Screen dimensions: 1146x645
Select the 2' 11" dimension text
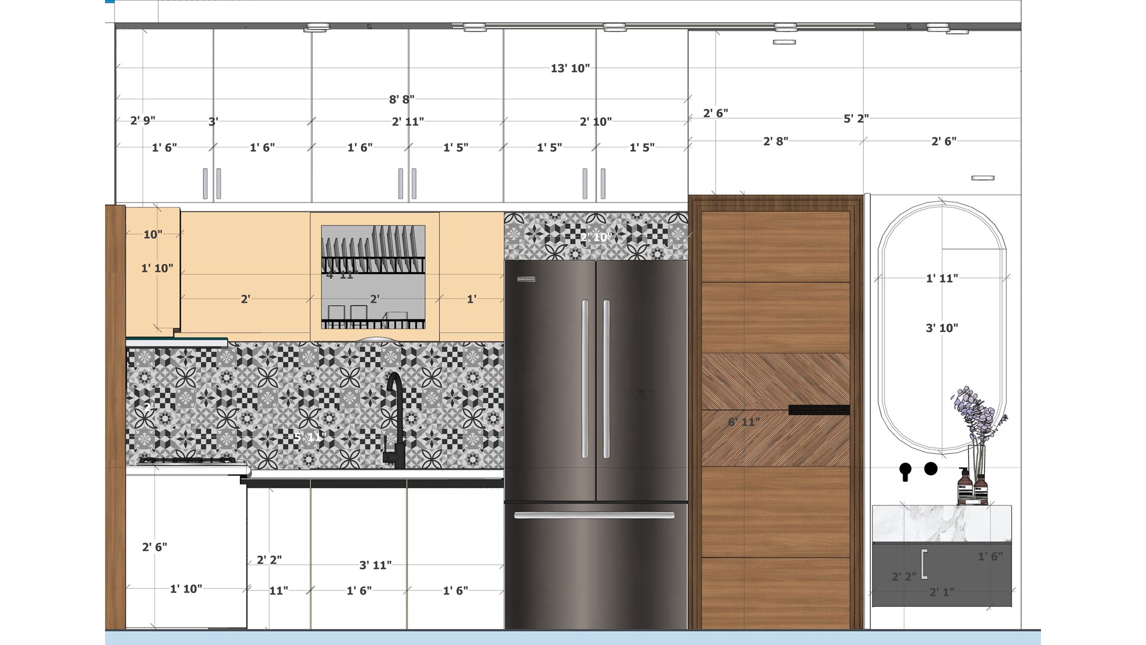click(408, 122)
